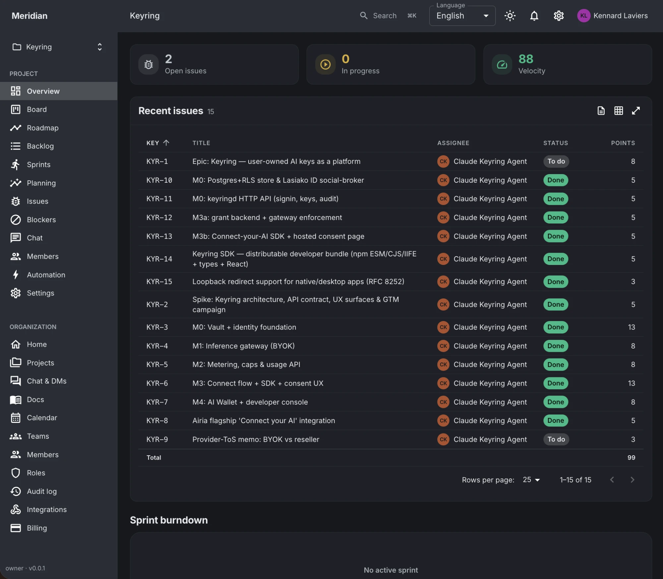Open the Board page in sidebar

click(x=59, y=109)
